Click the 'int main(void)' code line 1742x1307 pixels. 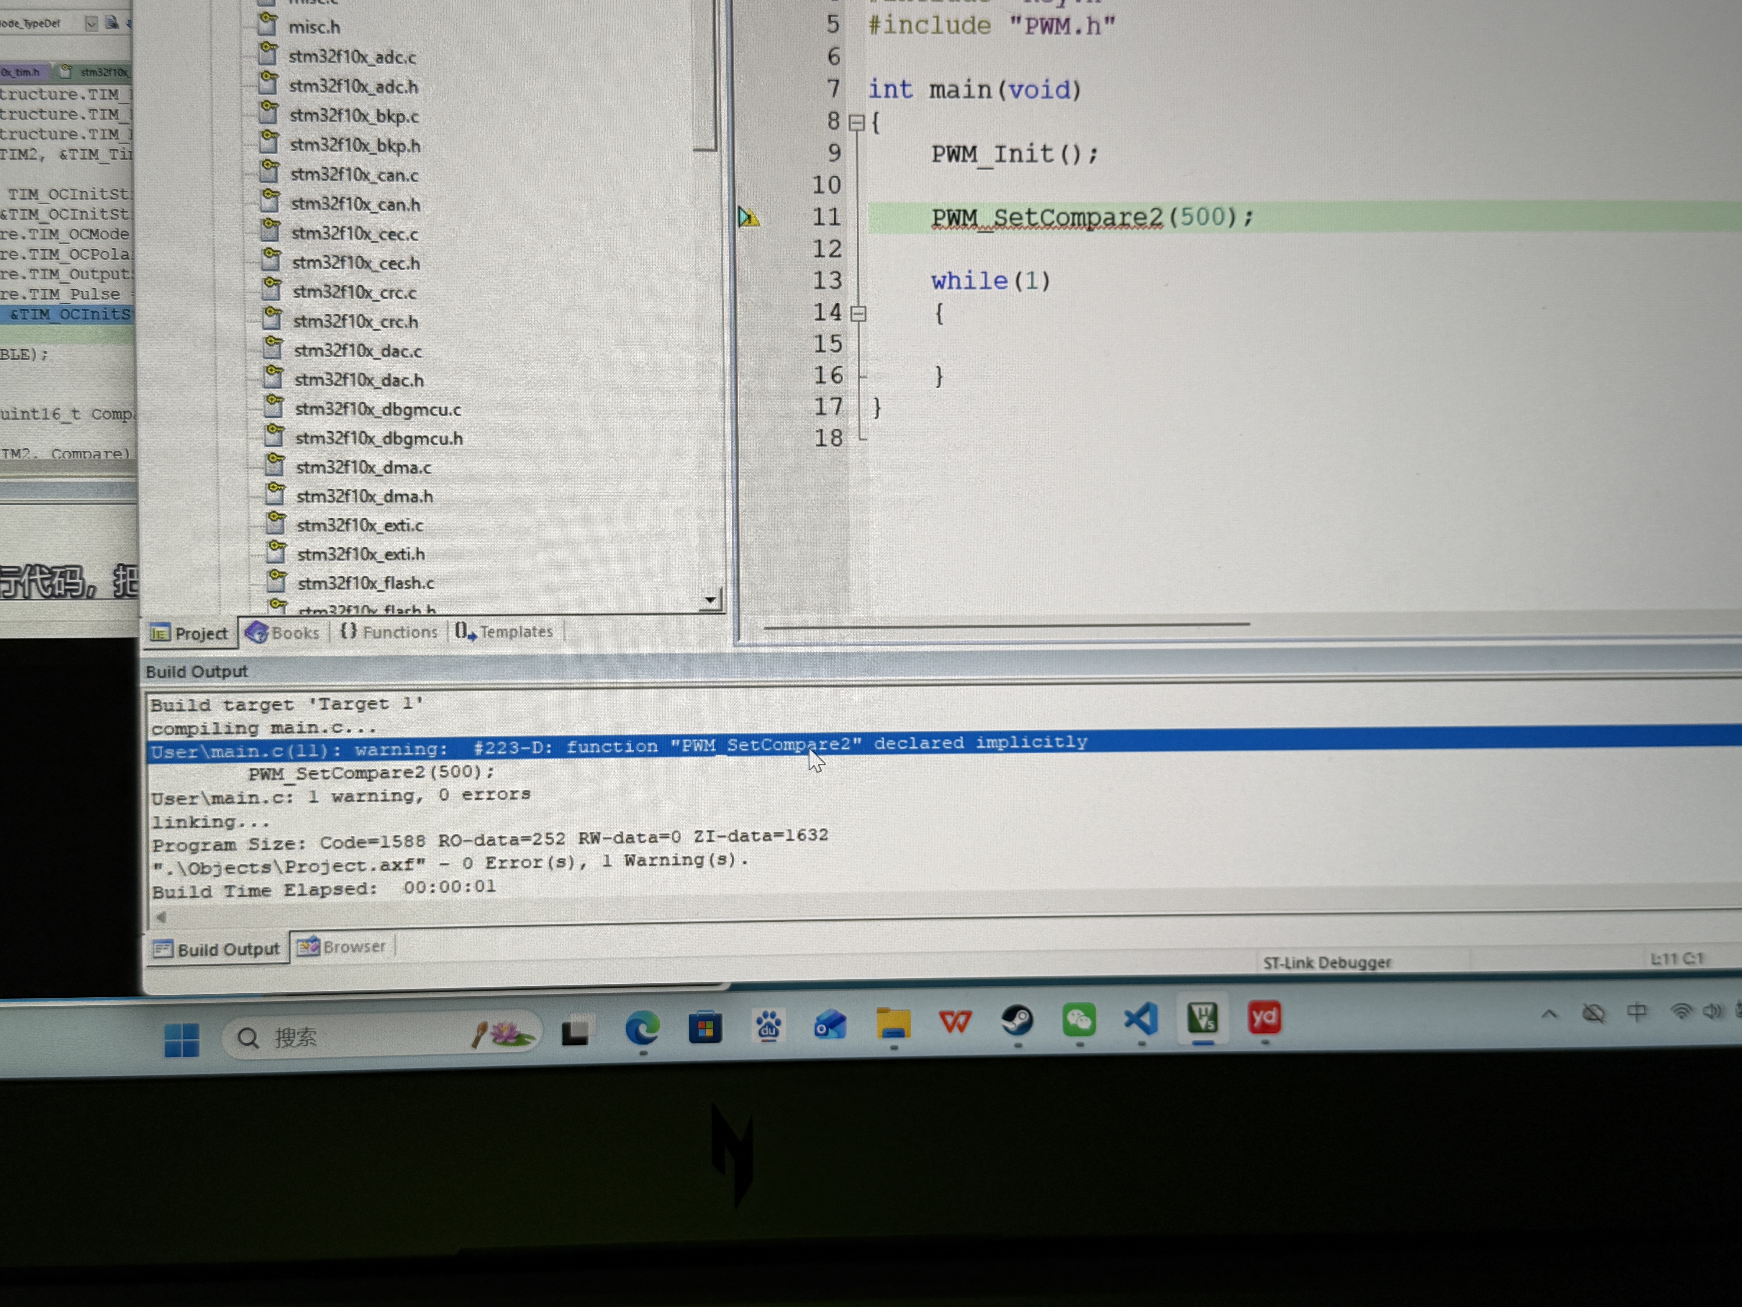975,90
